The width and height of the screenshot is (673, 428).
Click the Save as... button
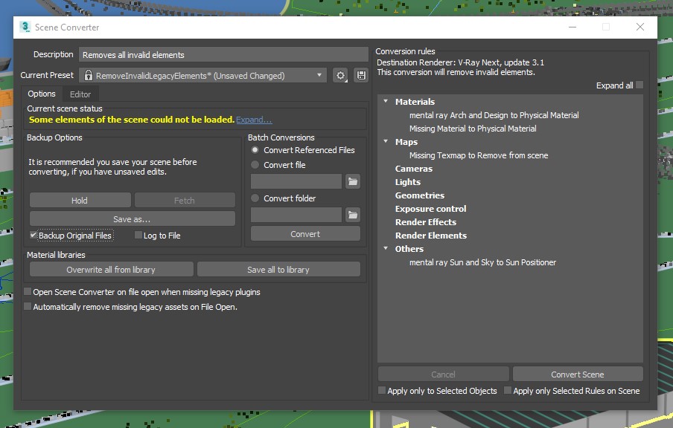coord(133,219)
